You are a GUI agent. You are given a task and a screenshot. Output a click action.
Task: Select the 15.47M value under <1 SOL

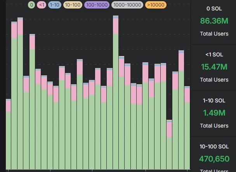214,67
